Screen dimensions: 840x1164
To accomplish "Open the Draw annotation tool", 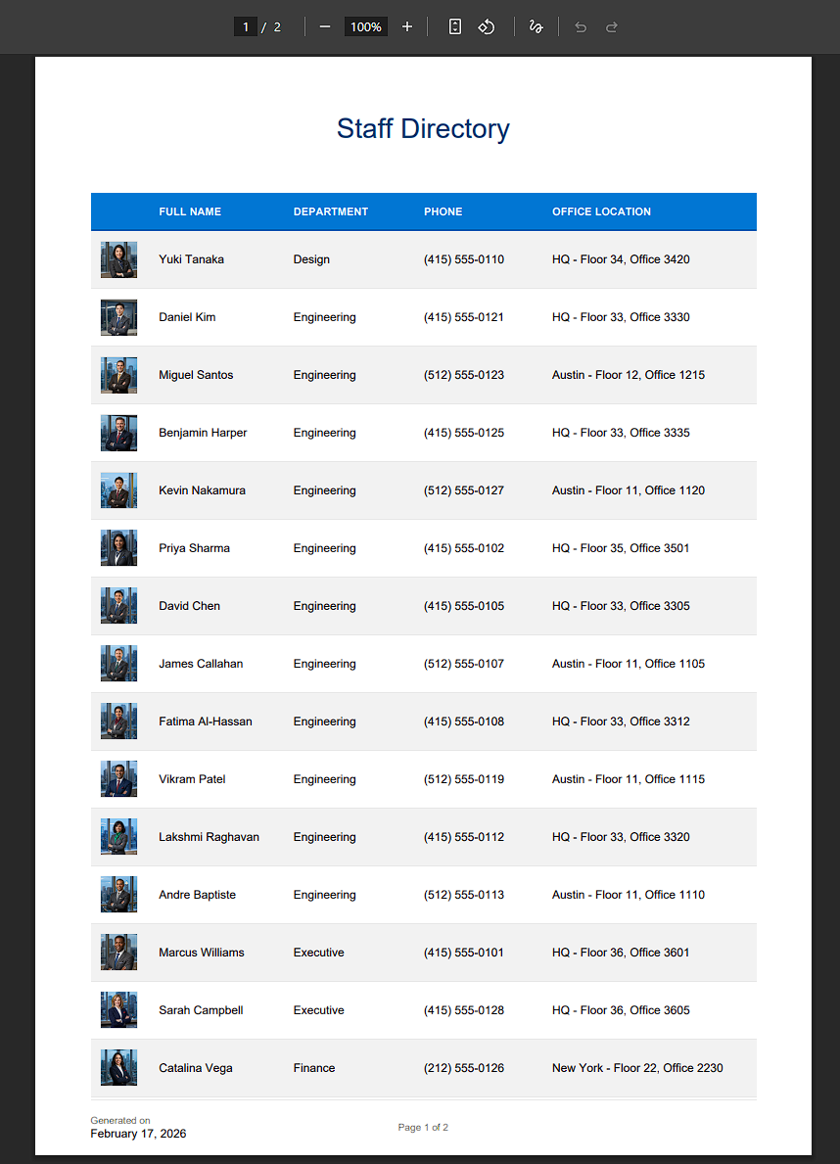I will [536, 26].
